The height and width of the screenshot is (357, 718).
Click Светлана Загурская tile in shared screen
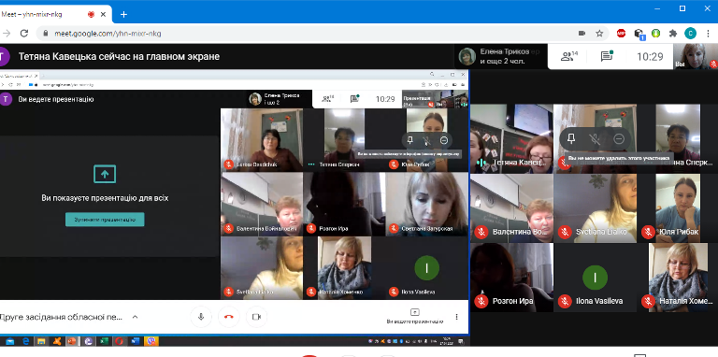point(426,204)
